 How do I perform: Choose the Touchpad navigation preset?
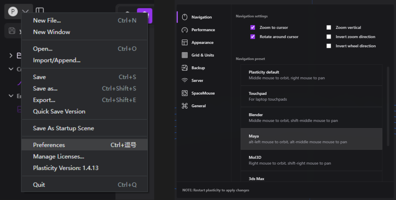311,96
